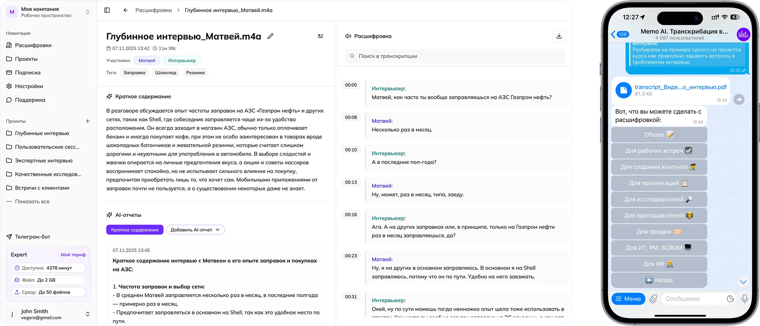
Task: Click participant tag Матвей
Action: point(147,60)
